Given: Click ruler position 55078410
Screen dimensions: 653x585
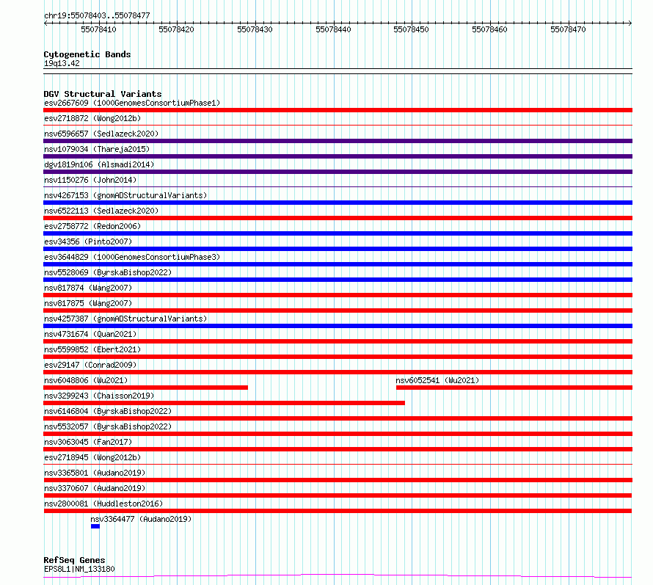Looking at the screenshot, I should (98, 29).
